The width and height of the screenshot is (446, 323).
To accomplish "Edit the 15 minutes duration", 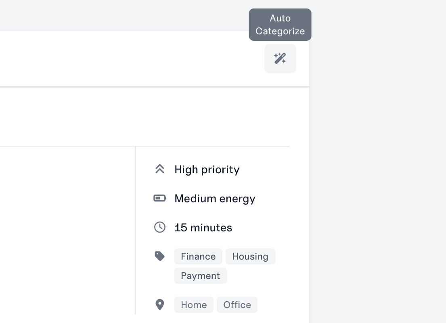I will click(203, 228).
